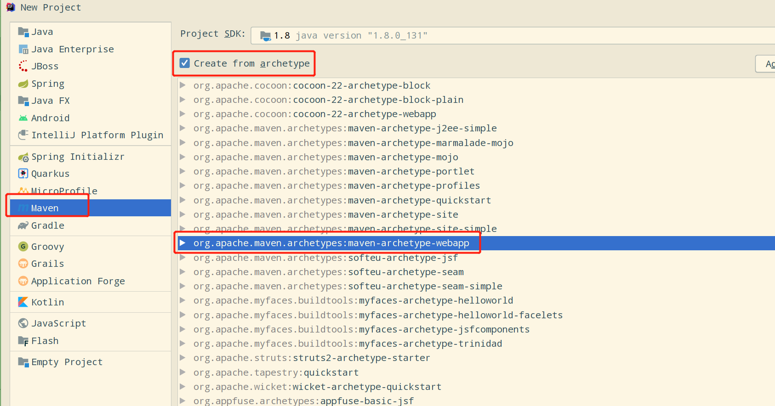This screenshot has height=406, width=775.
Task: Click the Application Forge icon
Action: (23, 281)
